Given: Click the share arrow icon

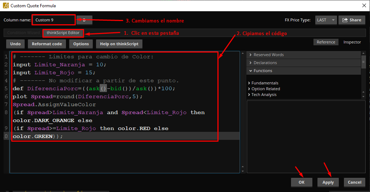Looking at the screenshot, I should pos(345,20).
